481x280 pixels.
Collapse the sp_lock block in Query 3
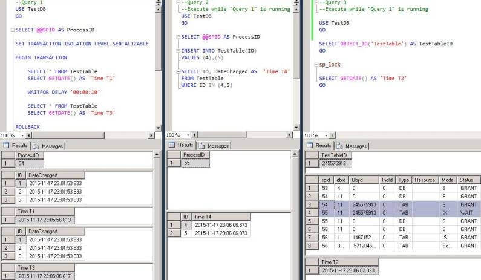click(x=316, y=65)
